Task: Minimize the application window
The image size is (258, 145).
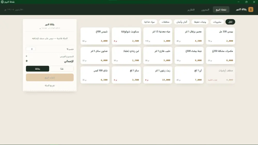Action: [x=238, y=2]
